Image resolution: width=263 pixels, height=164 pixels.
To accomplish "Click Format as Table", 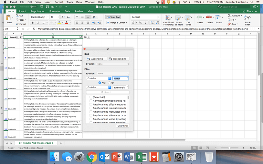I will pyautogui.click(x=179, y=20).
